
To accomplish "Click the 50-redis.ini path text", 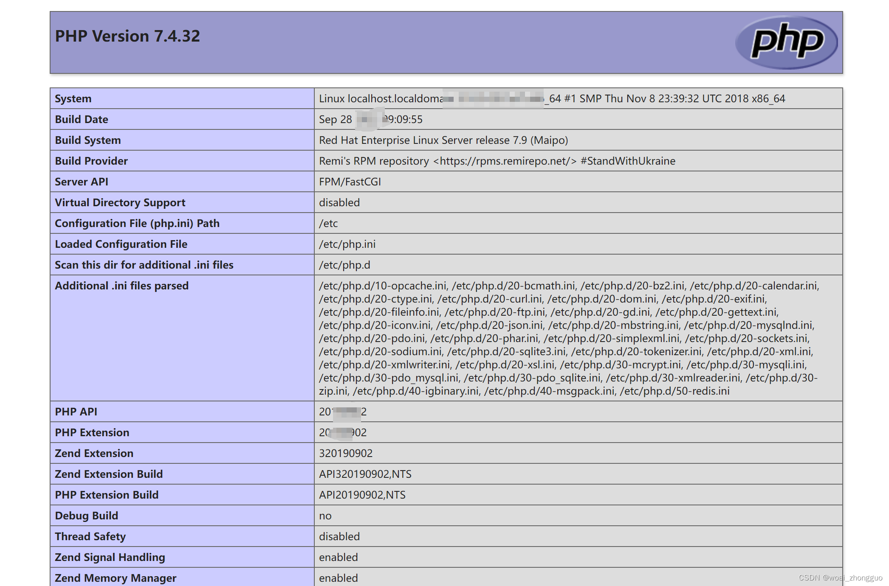I will tap(675, 391).
